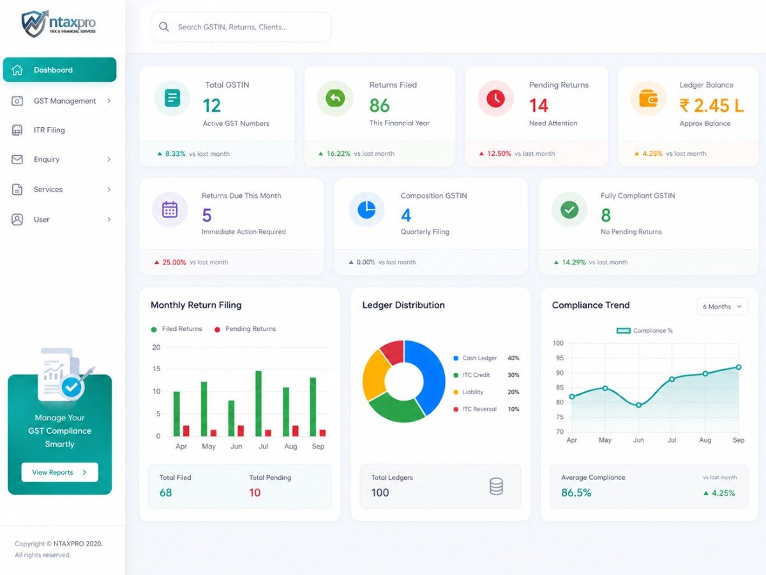Click the Search GSTIN, Returns, Clients field
The image size is (766, 575).
pyautogui.click(x=241, y=27)
